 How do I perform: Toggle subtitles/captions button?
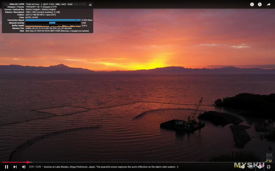[251, 167]
